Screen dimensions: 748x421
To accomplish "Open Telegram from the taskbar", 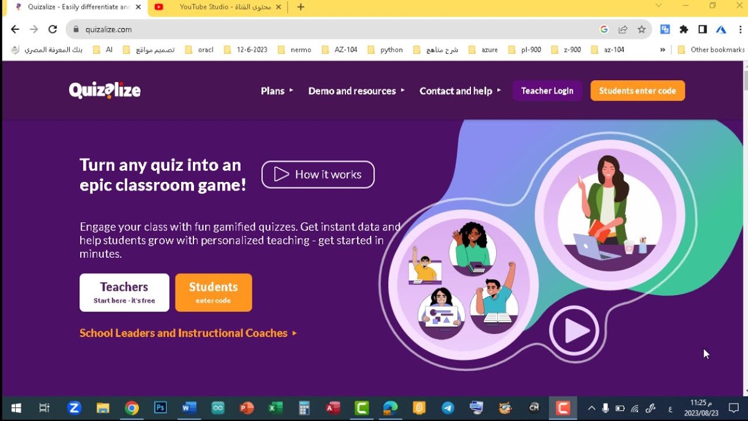I will tap(448, 408).
